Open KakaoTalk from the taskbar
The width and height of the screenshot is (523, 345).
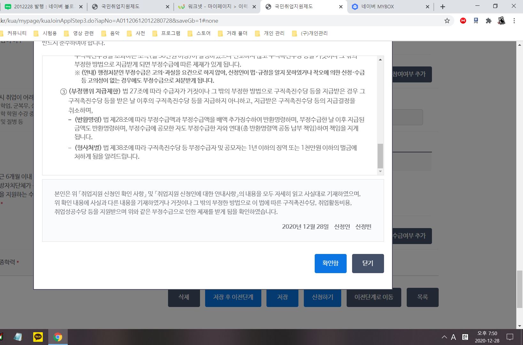38,337
